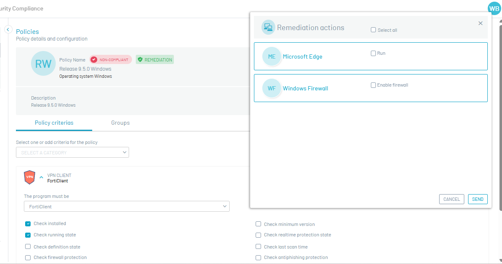Enable the Run checkbox for Microsoft Edge

pyautogui.click(x=373, y=54)
